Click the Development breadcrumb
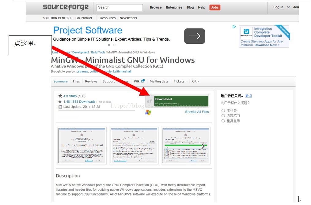Viewport: 311px width, 205px height. pos(81,52)
